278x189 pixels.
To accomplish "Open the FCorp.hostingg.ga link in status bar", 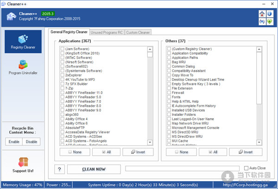I will coord(245,185).
